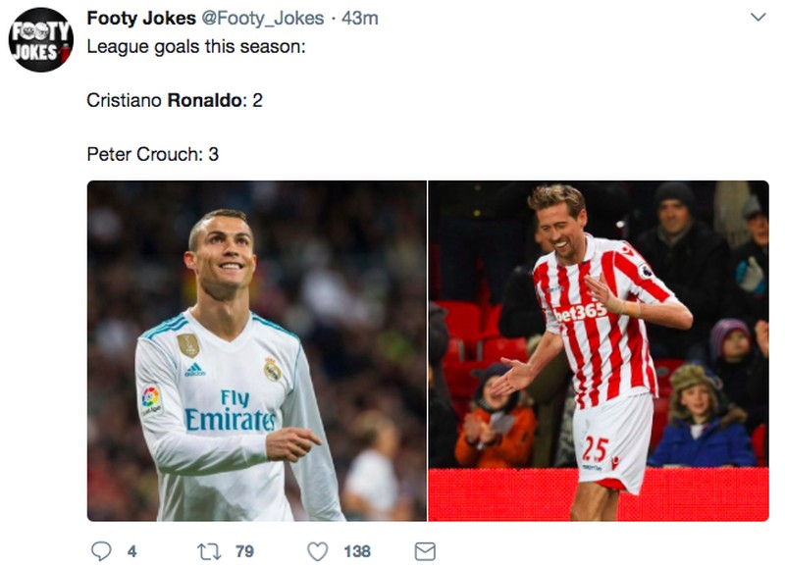Click the Footy Jokes profile avatar
785x567 pixels.
(40, 39)
